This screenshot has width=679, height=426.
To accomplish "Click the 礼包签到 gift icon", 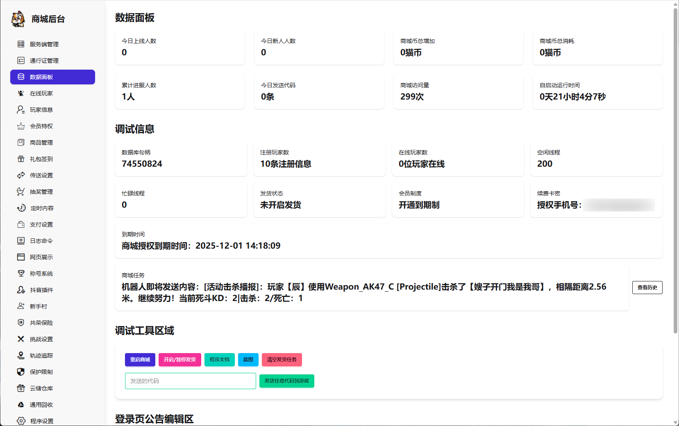I will pyautogui.click(x=21, y=159).
